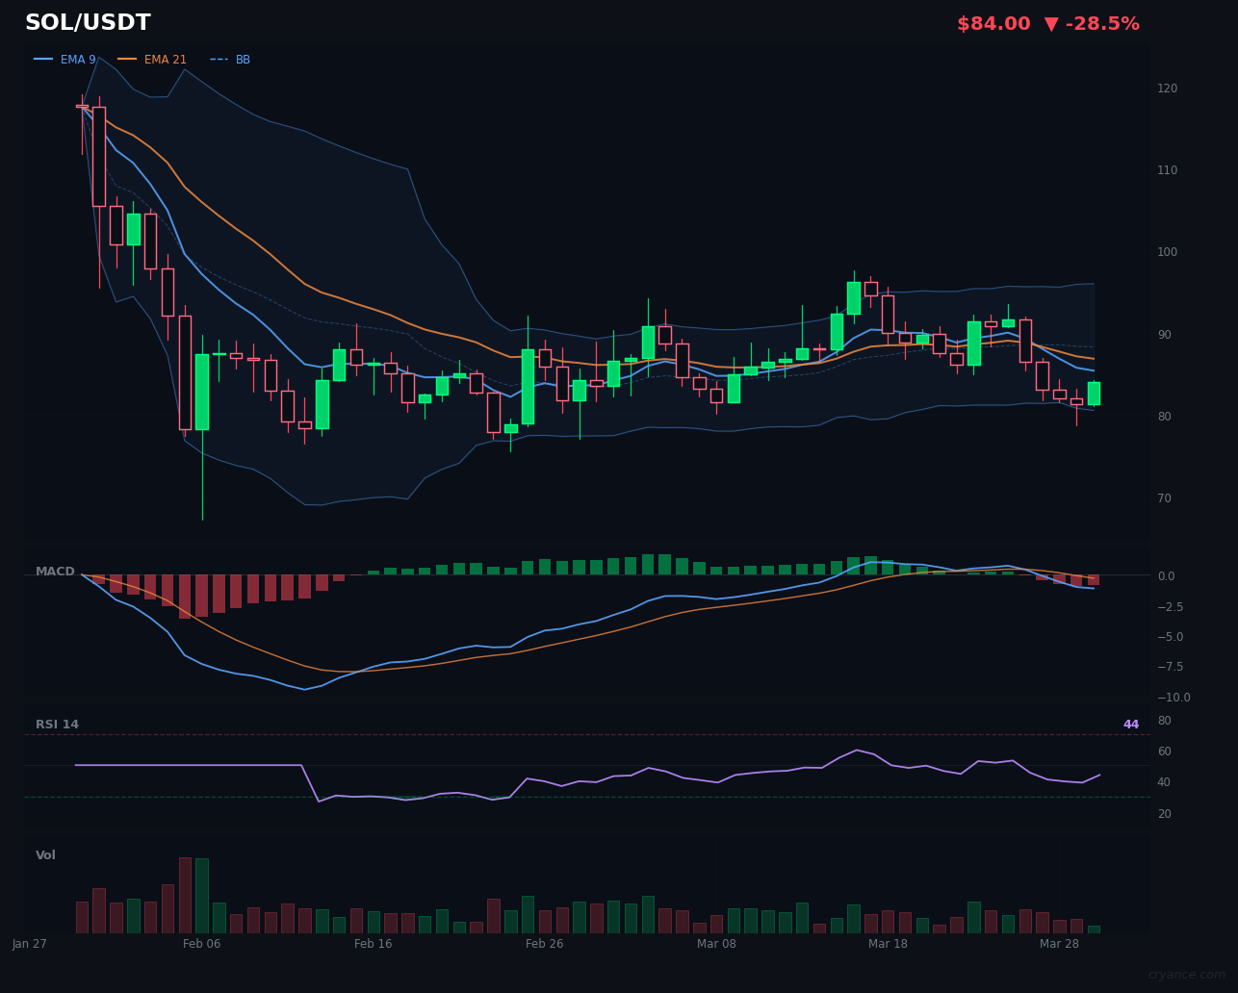Click the Jan 27 date axis label

[30, 944]
